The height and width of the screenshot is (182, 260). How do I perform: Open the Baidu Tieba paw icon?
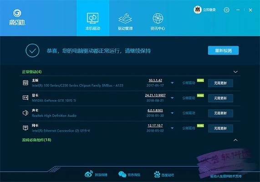click(157, 174)
